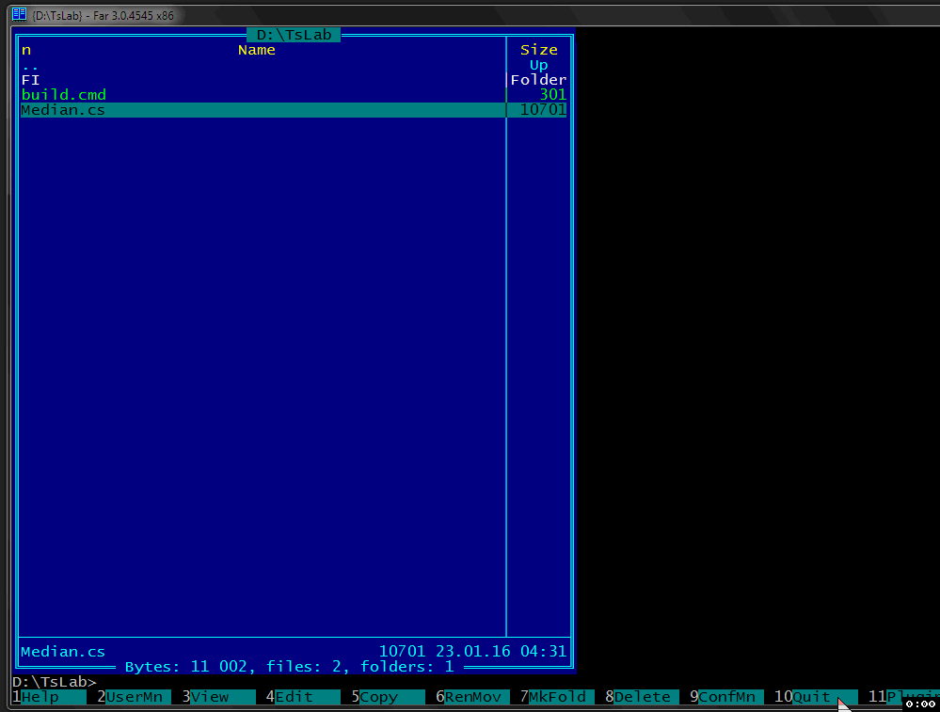940x712 pixels.
Task: Click the Bytes: 11 002 summary line
Action: point(289,667)
